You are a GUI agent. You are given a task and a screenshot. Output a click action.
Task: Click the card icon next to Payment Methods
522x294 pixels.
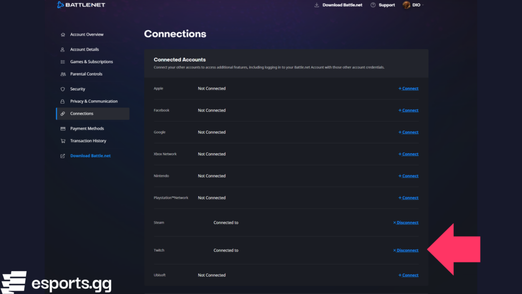(62, 128)
